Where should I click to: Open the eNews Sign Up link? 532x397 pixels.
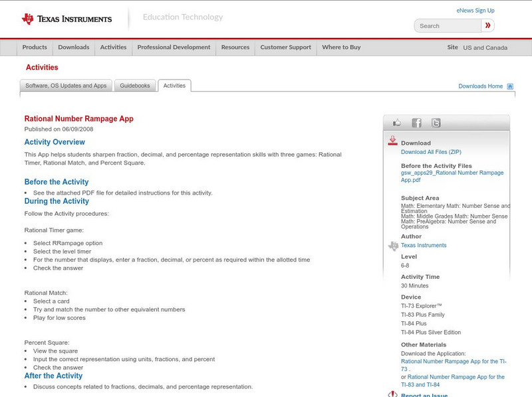coord(475,11)
